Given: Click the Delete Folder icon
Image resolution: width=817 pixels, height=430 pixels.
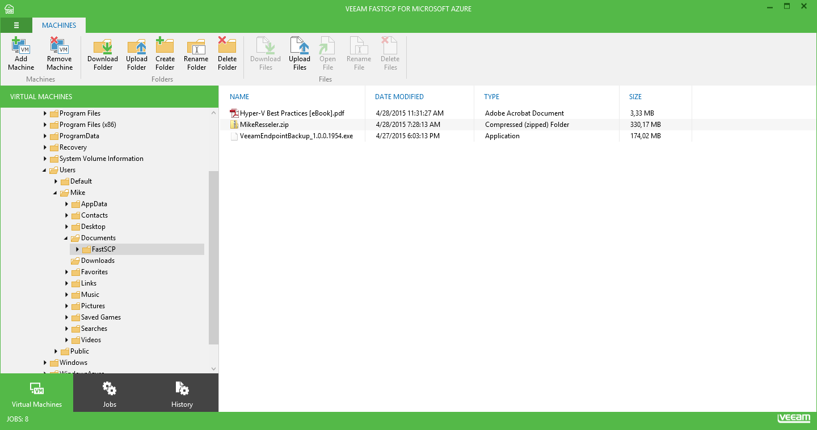Looking at the screenshot, I should (227, 46).
